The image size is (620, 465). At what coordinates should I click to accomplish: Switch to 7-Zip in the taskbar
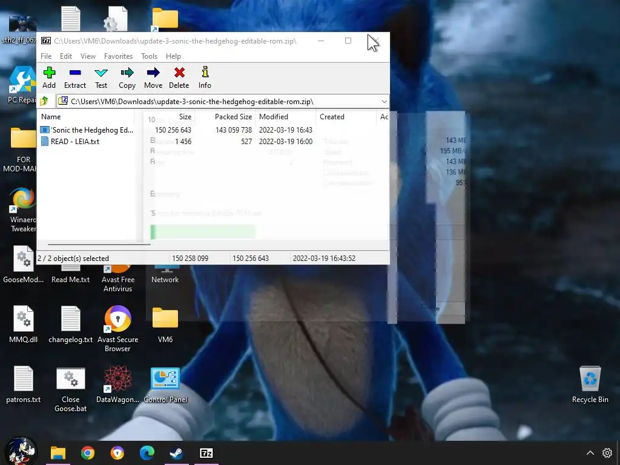point(206,453)
